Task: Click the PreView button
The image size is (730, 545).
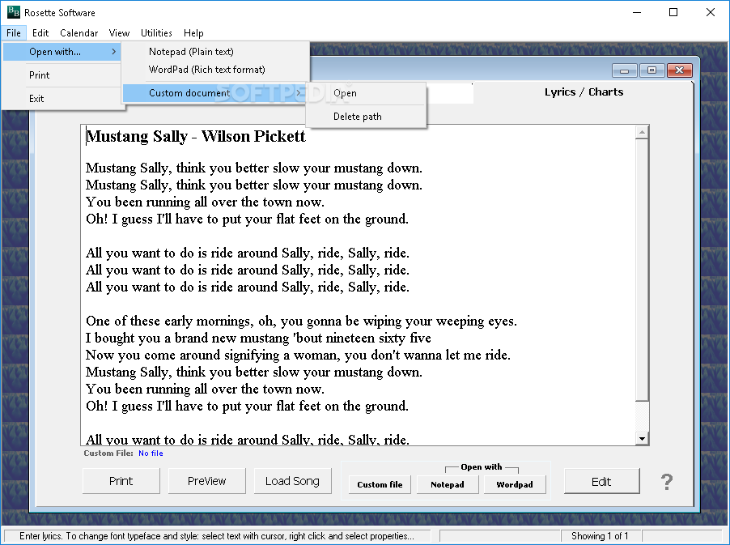Action: click(x=206, y=481)
